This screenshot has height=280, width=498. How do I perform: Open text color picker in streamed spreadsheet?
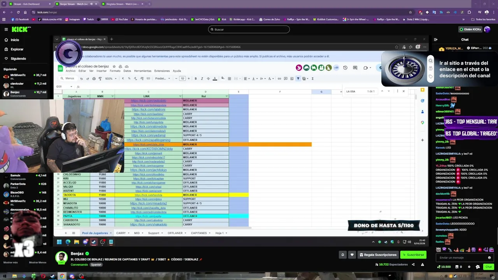point(215,79)
